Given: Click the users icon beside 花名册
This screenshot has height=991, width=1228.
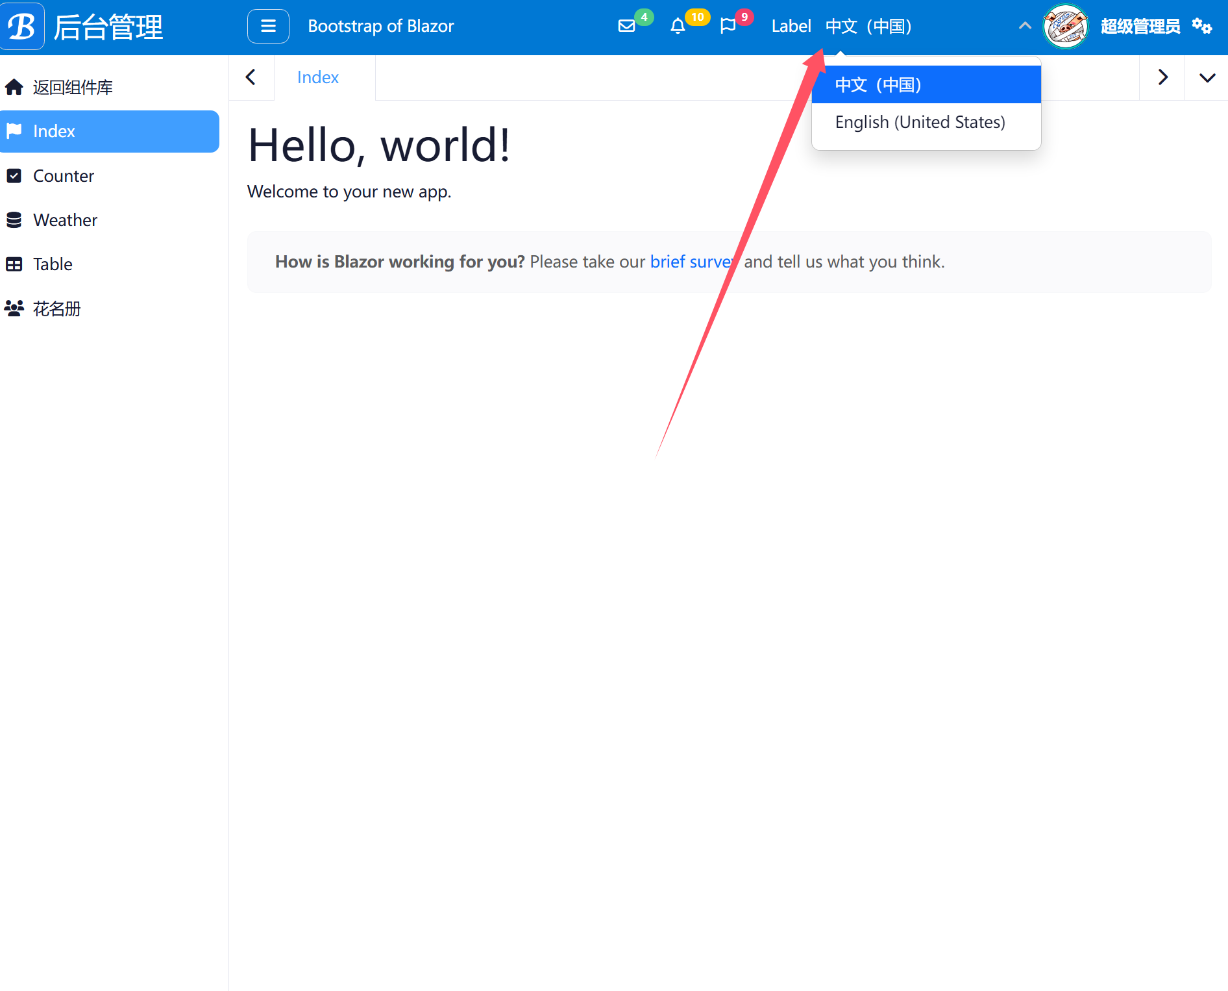Looking at the screenshot, I should (x=14, y=308).
